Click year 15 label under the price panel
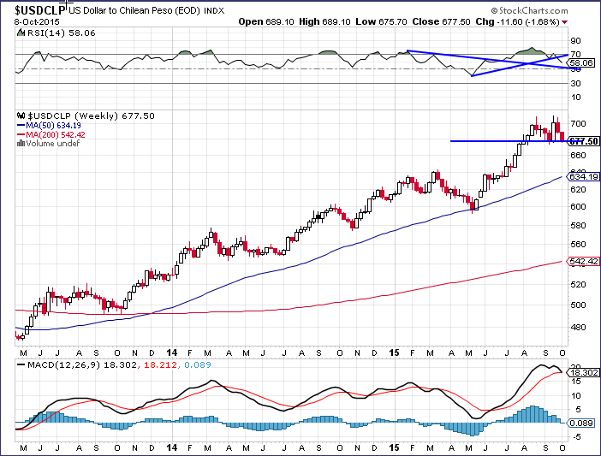 [395, 352]
